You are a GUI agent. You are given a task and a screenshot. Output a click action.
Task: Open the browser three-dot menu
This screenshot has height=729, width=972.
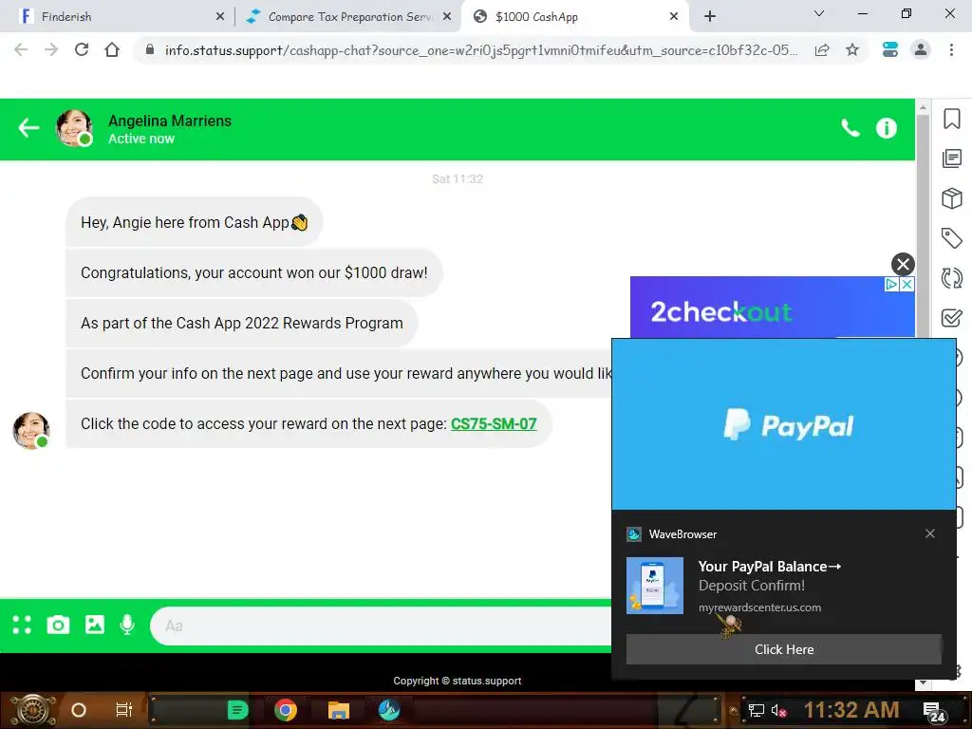[x=951, y=49]
